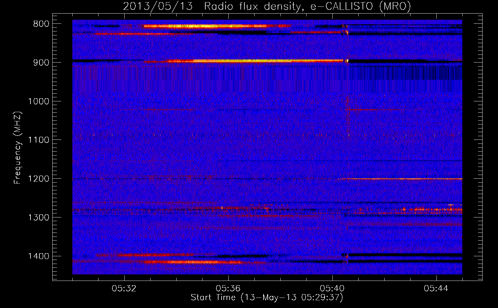Click the "Frequency (MHZ)" axis label
This screenshot has height=308, width=498.
[18, 148]
